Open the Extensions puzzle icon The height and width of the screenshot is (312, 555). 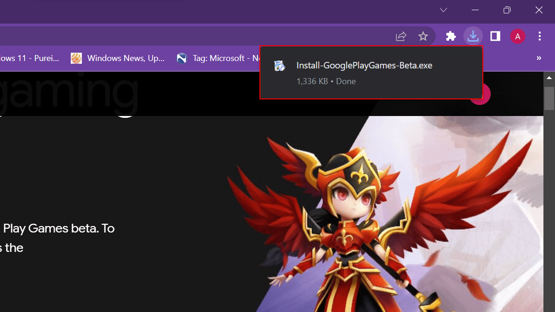coord(451,36)
